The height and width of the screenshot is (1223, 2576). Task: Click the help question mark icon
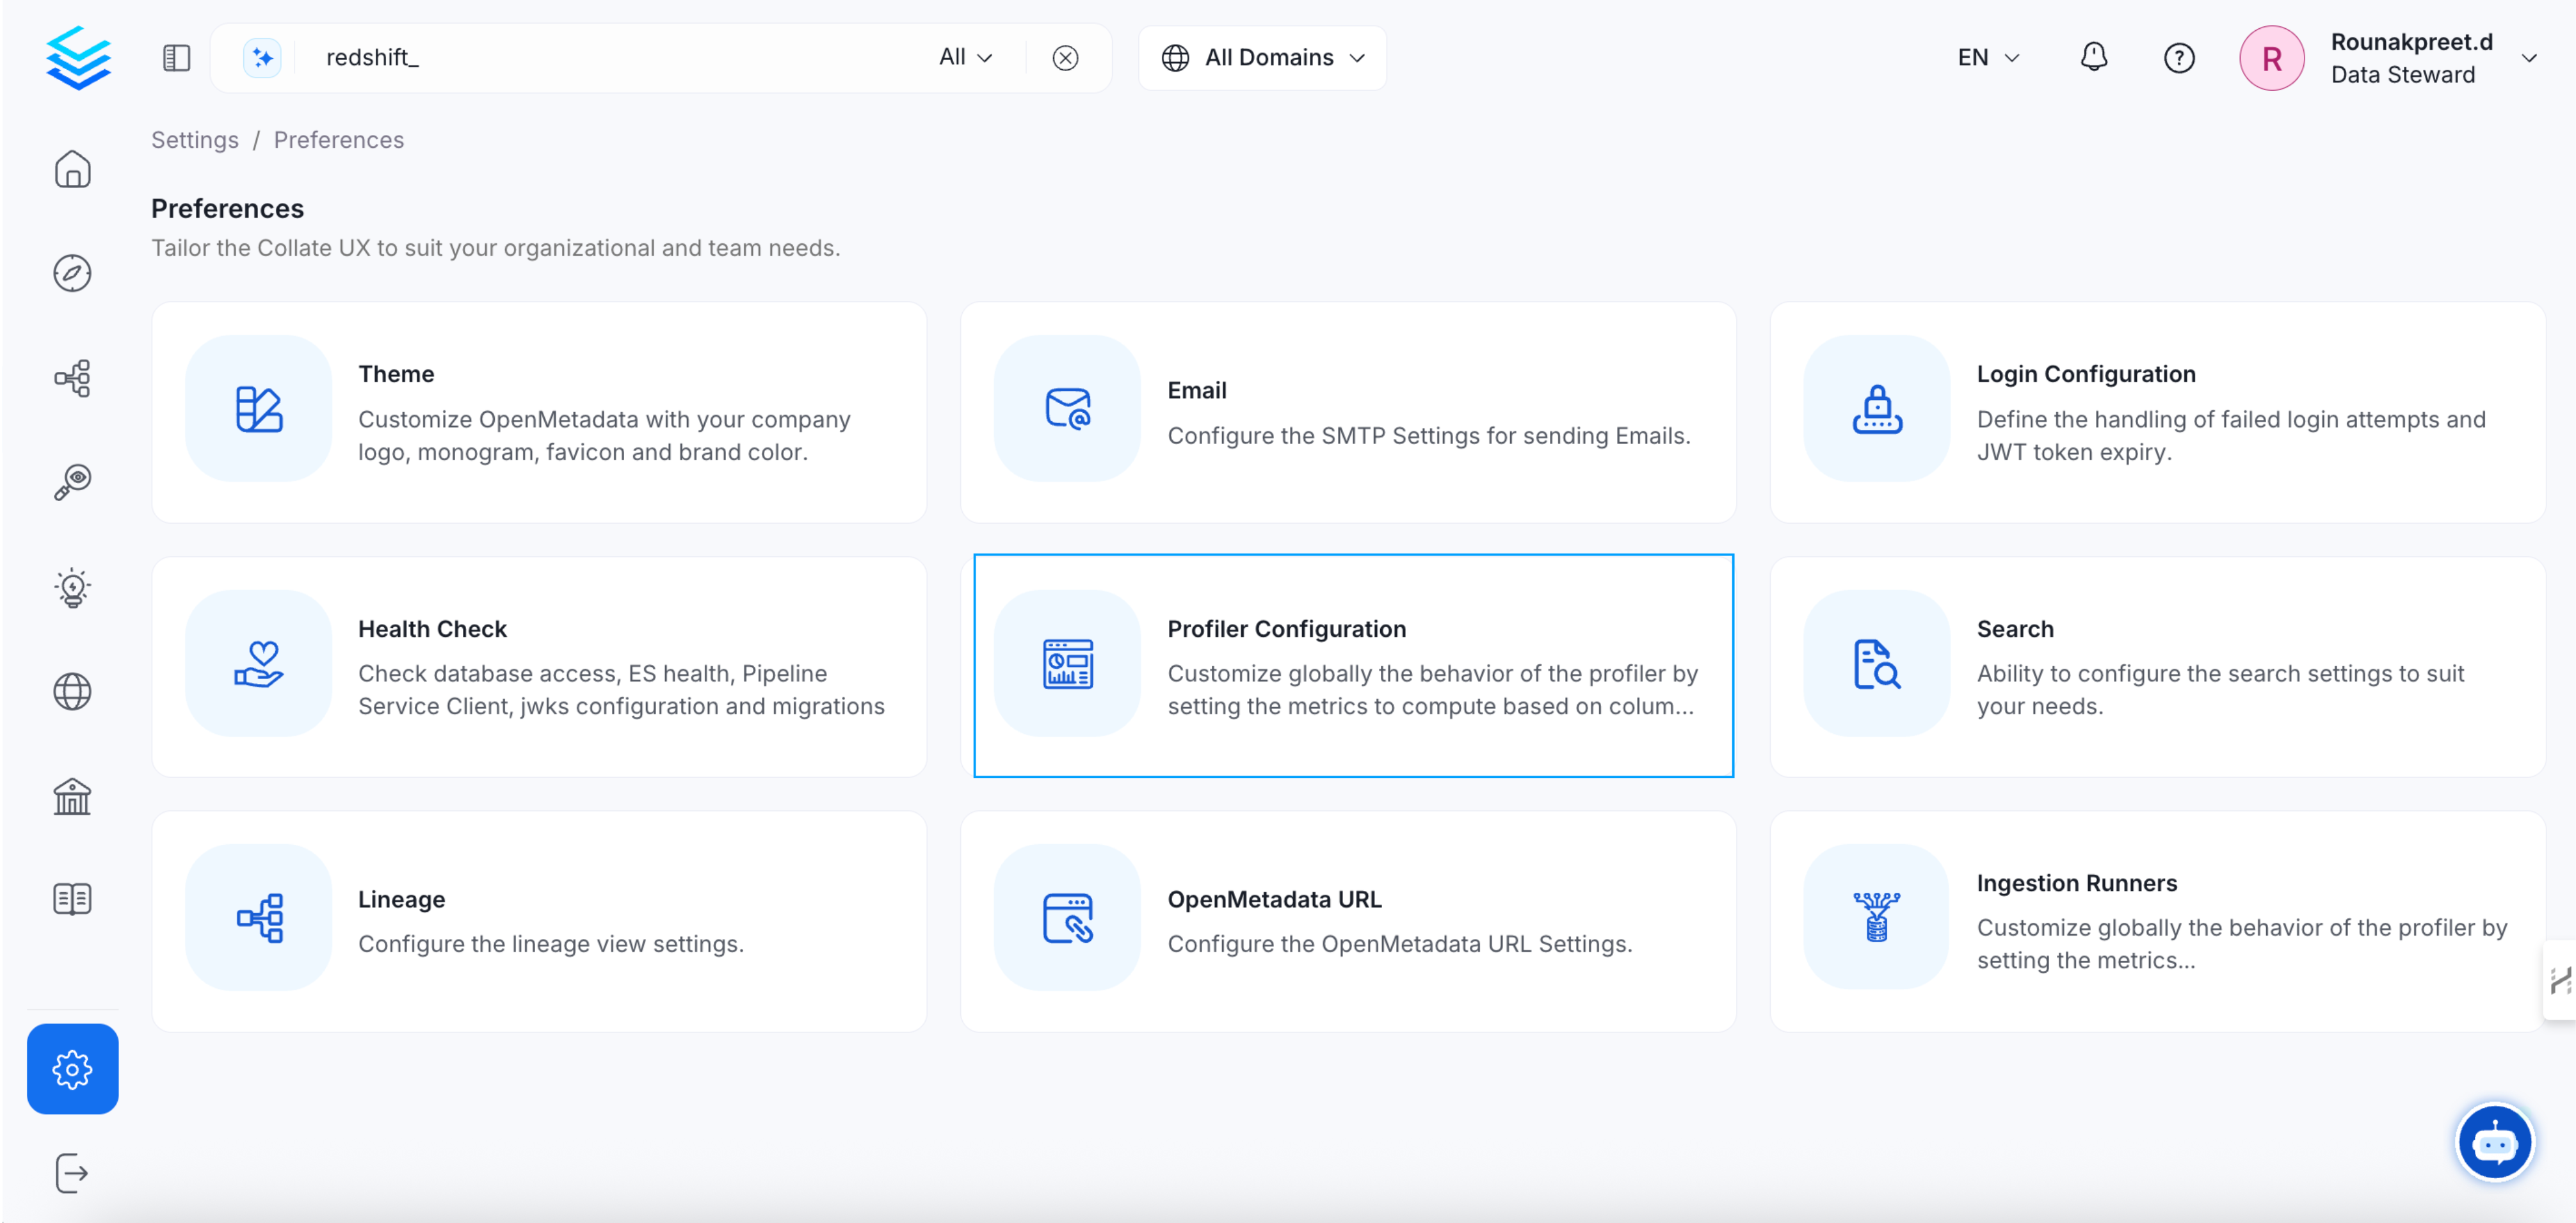[x=2178, y=58]
